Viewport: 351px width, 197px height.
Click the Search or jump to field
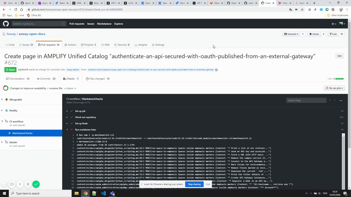pyautogui.click(x=39, y=24)
